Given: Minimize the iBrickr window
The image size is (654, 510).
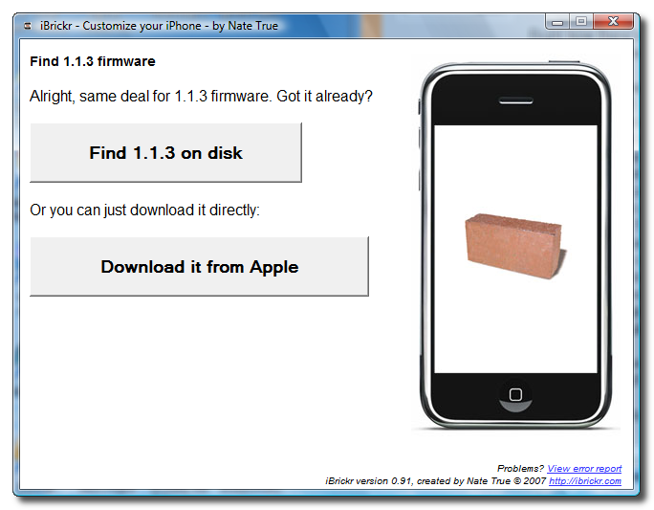Looking at the screenshot, I should 558,21.
